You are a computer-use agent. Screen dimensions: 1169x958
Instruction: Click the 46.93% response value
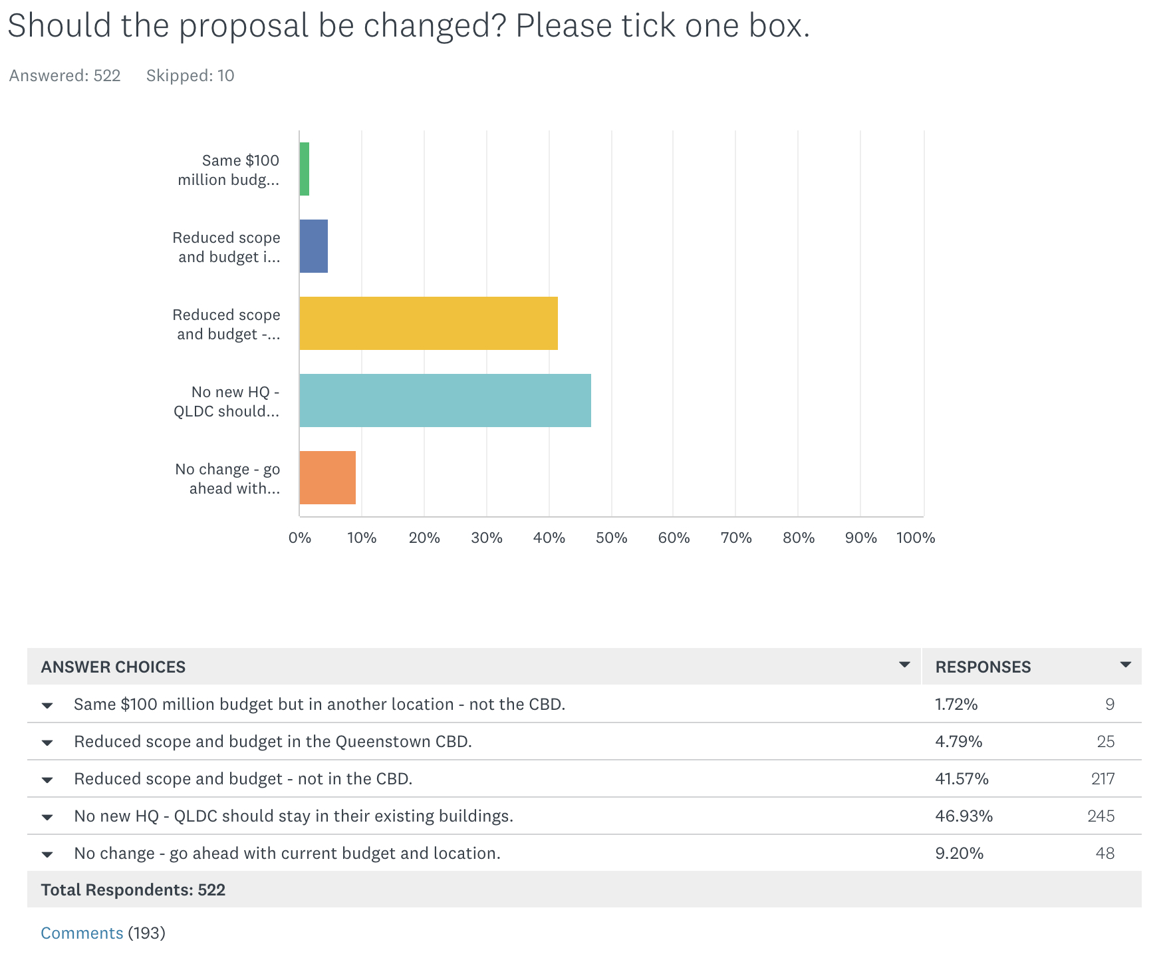pyautogui.click(x=964, y=816)
